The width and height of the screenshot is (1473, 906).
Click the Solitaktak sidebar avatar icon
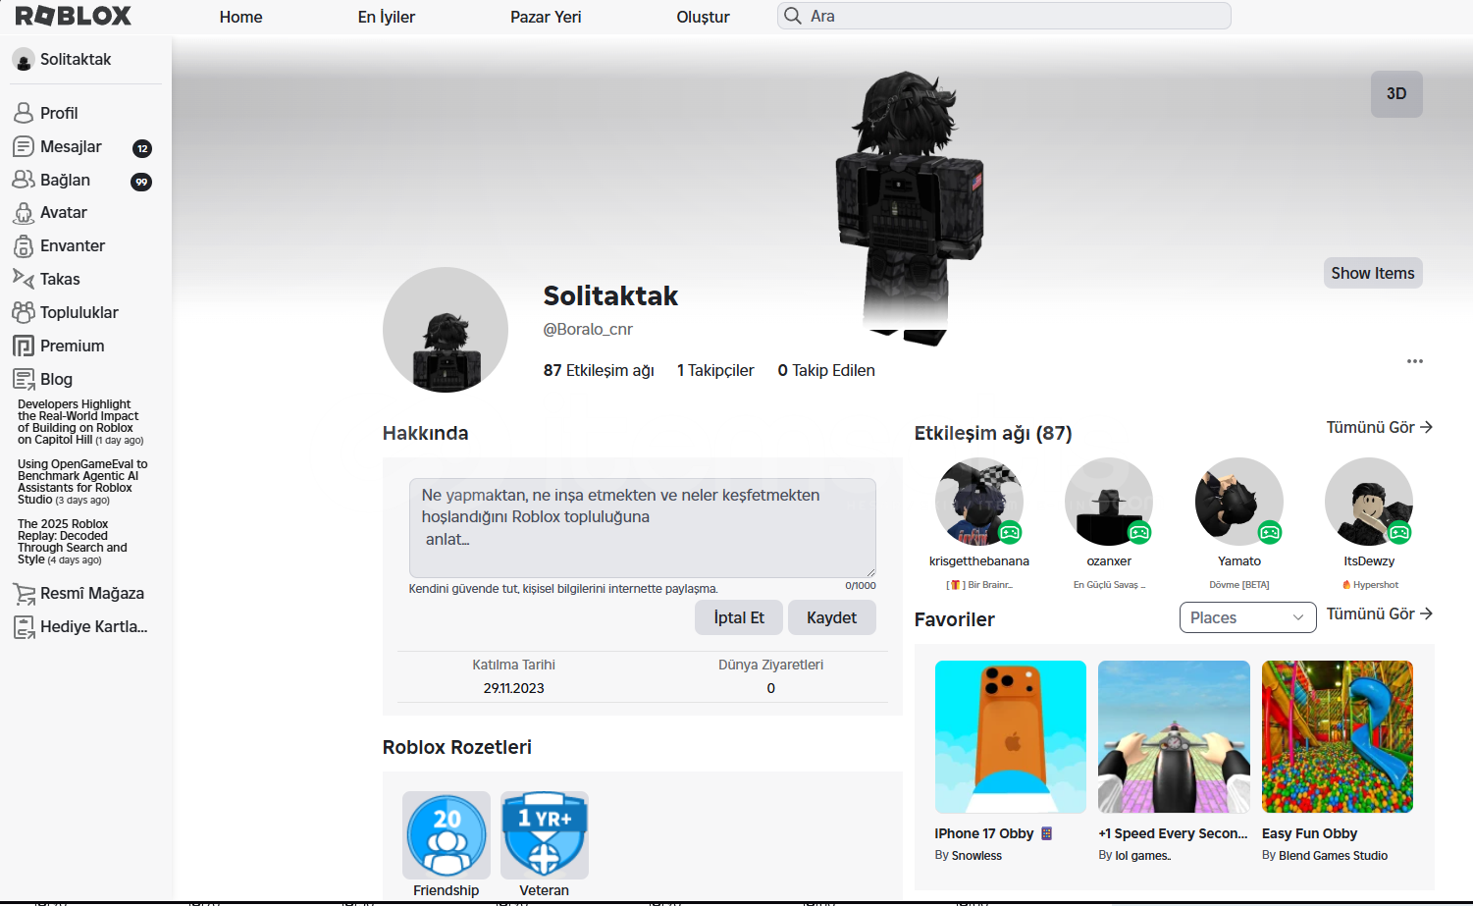click(24, 60)
